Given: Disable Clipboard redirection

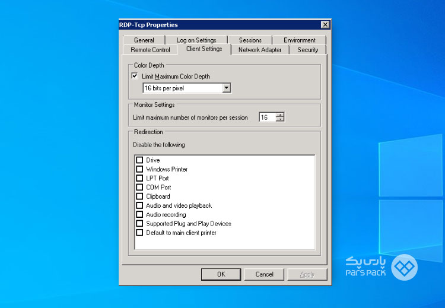Looking at the screenshot, I should 139,196.
